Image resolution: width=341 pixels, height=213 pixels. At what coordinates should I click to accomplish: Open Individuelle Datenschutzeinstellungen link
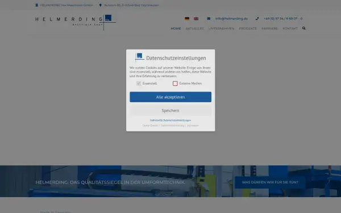click(x=170, y=120)
